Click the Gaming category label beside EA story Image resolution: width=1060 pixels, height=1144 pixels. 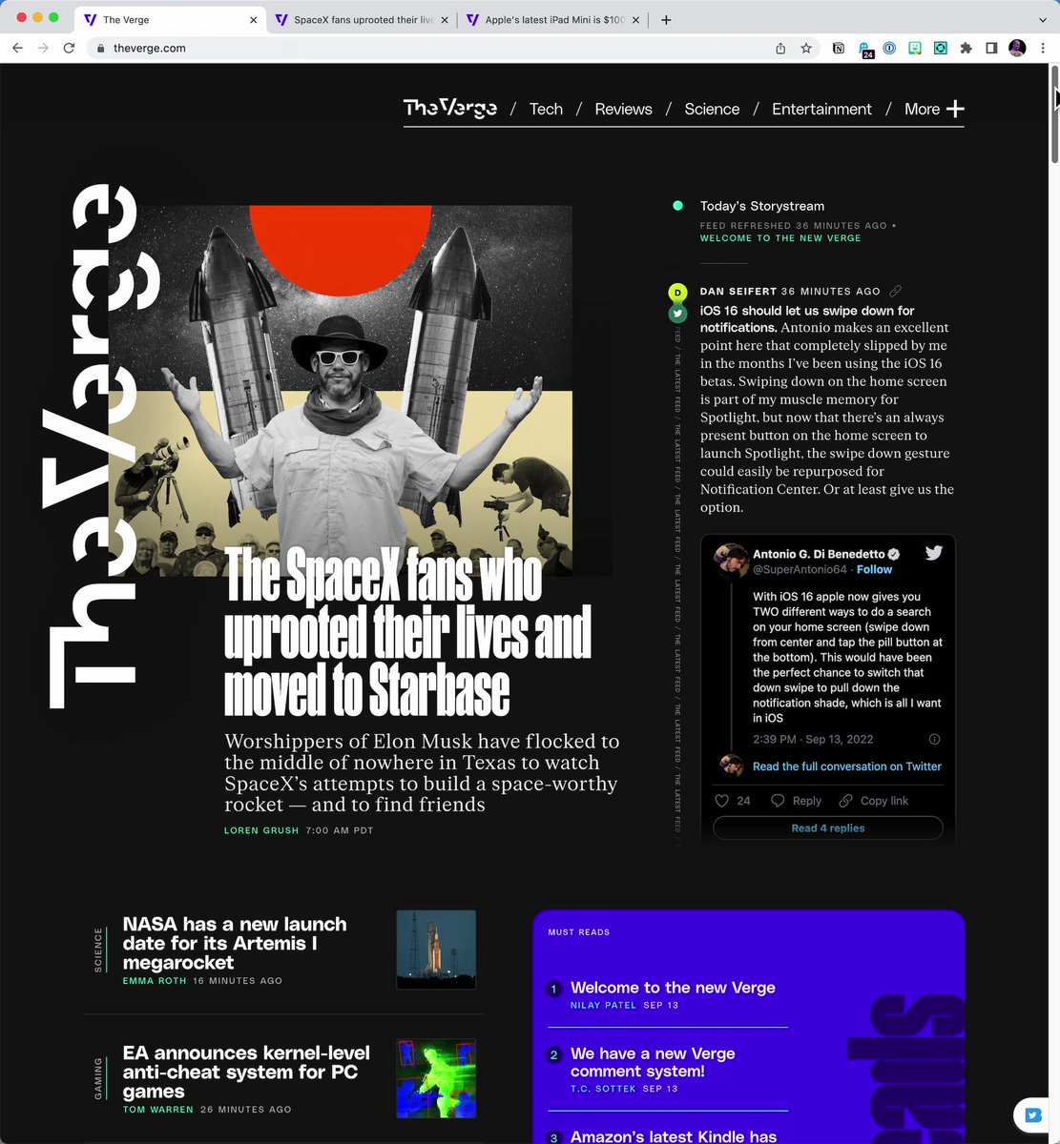[97, 1078]
